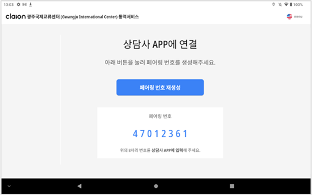Click the 페어링 번호 label
This screenshot has width=312, height=195.
pyautogui.click(x=160, y=116)
